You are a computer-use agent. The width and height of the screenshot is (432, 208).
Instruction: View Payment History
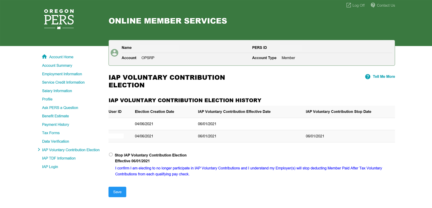(x=56, y=124)
